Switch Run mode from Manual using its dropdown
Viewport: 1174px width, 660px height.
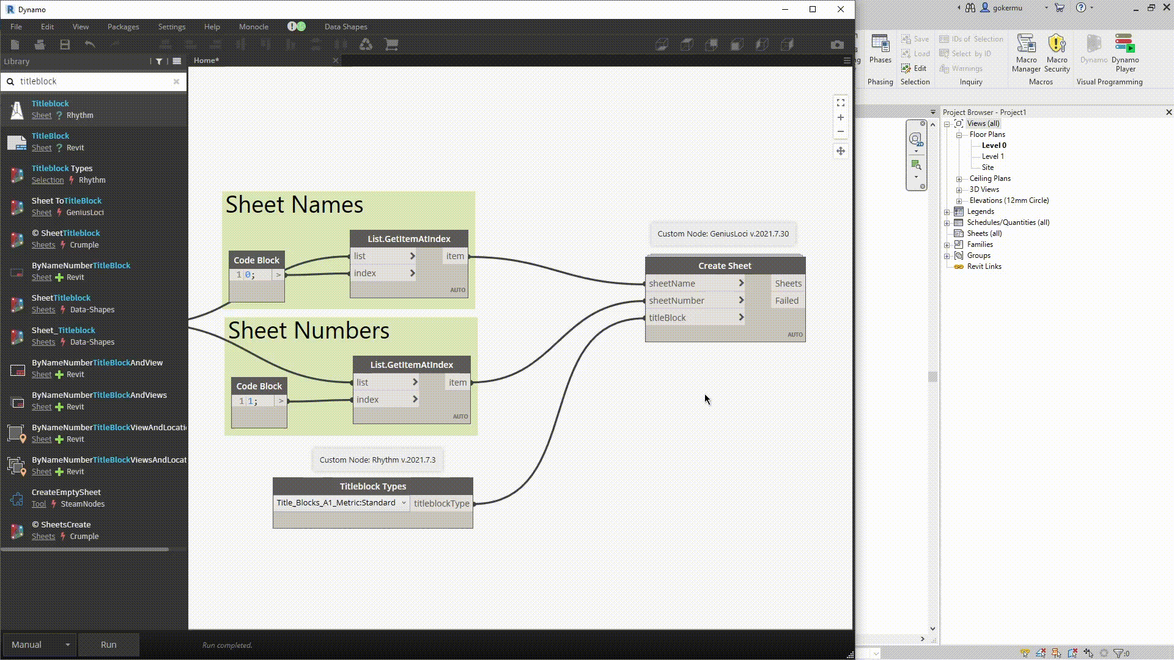(x=67, y=645)
